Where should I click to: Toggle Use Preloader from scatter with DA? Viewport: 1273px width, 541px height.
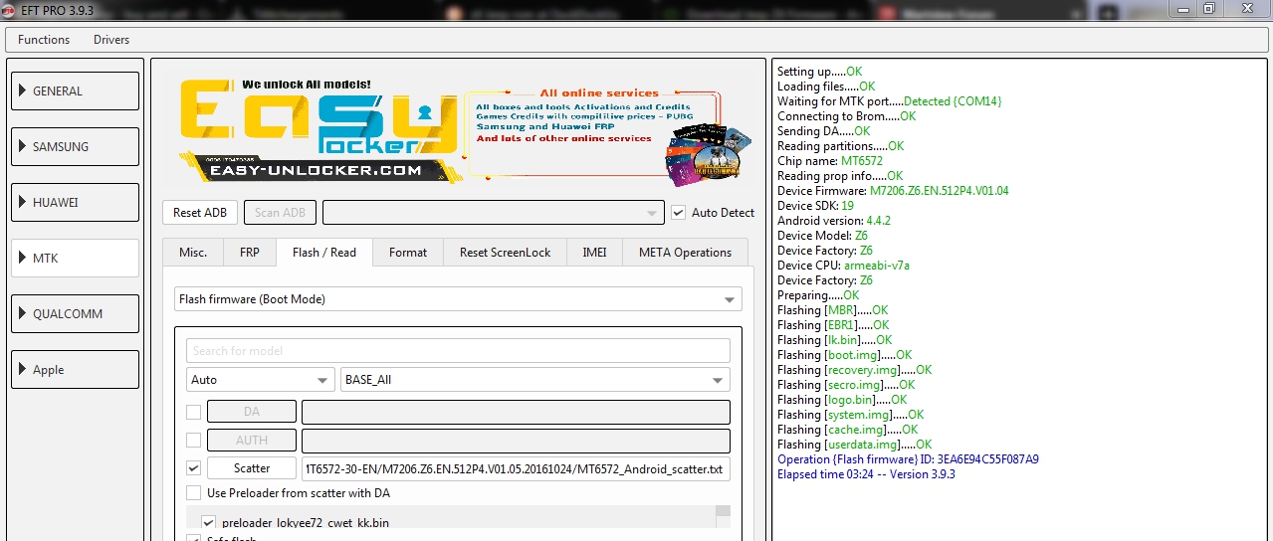[x=193, y=493]
